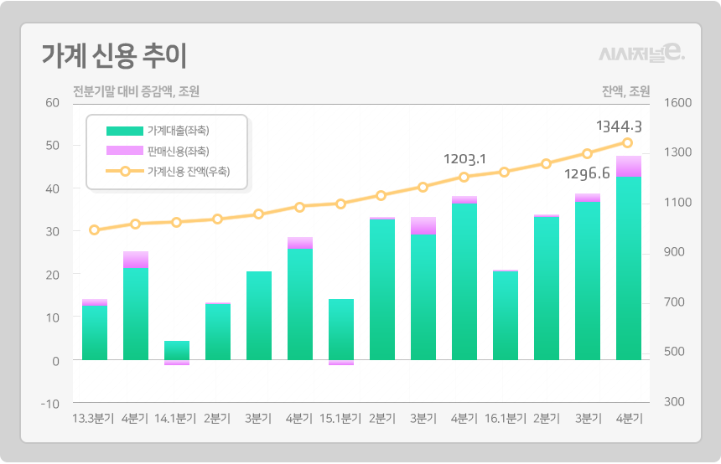Image resolution: width=721 pixels, height=464 pixels.
Task: Click the right axis title 잔액, 조원
Action: pos(625,91)
